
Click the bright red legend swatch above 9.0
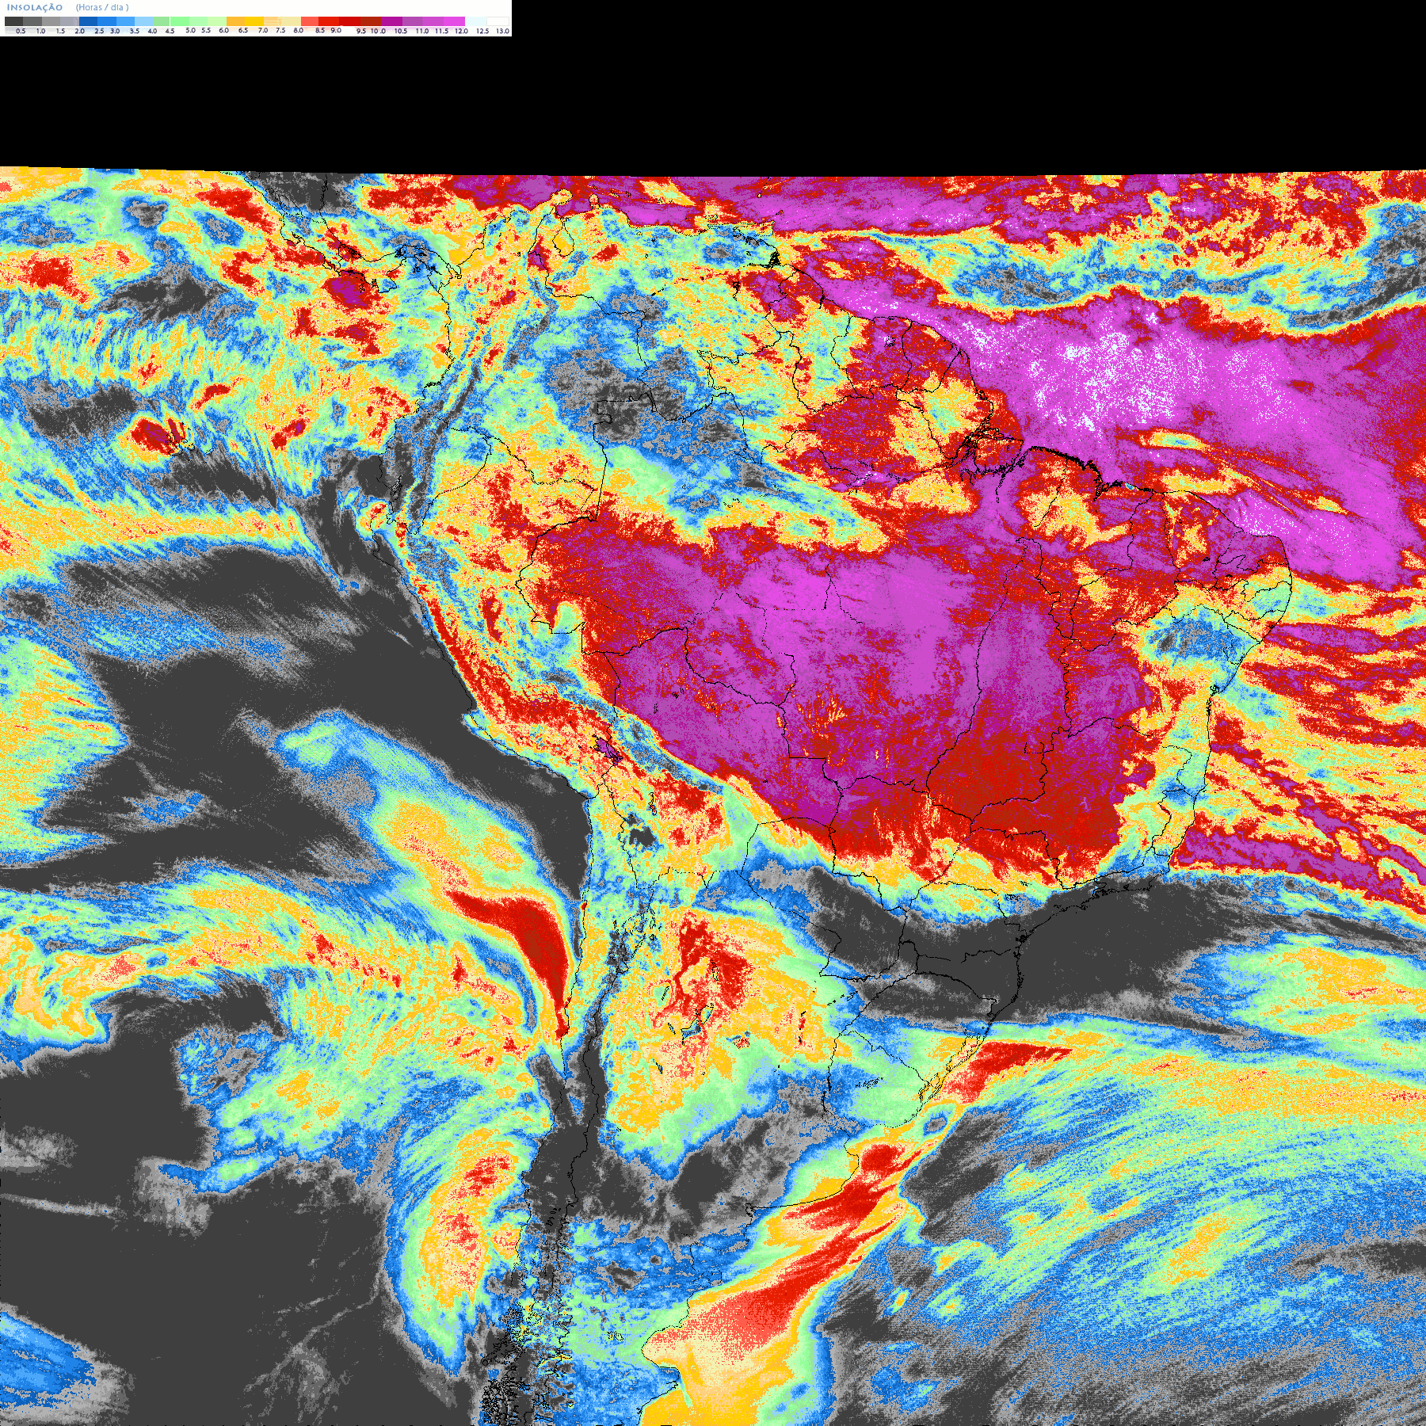click(x=329, y=21)
